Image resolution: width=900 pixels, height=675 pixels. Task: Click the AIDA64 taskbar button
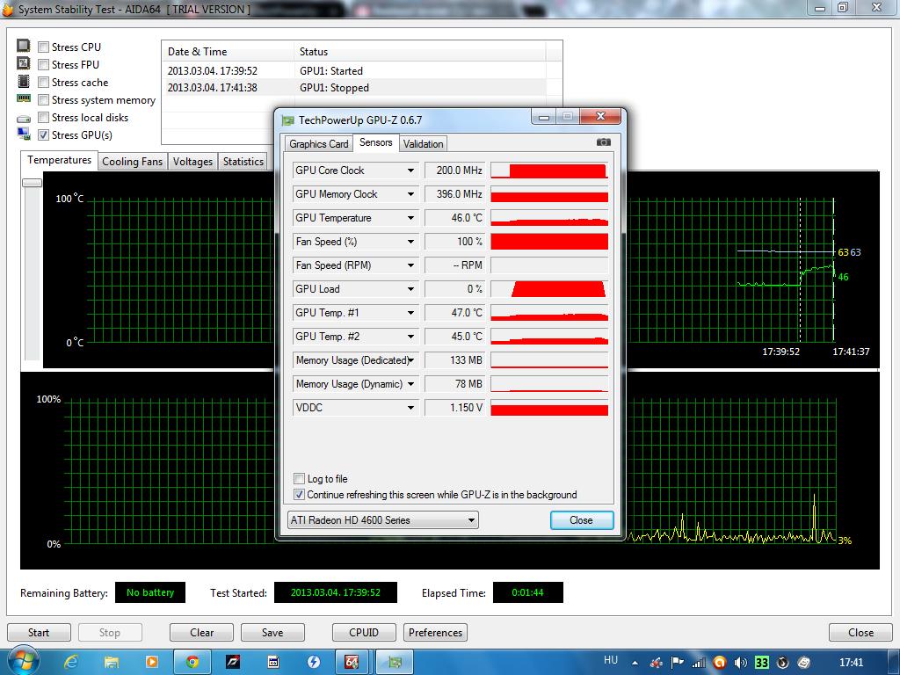352,662
